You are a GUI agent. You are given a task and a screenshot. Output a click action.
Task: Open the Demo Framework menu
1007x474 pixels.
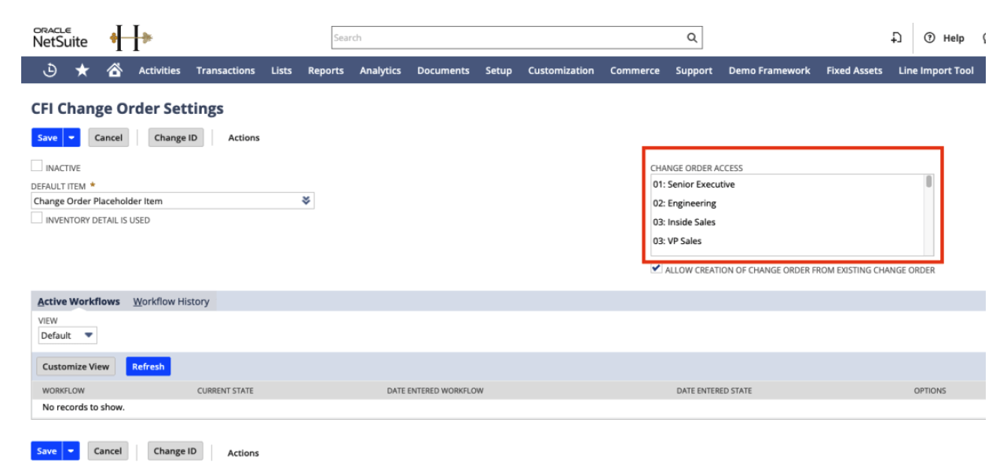click(x=769, y=71)
